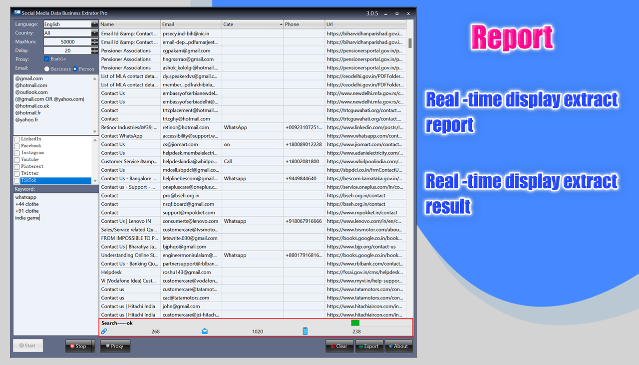Click the Start button
This screenshot has height=365, width=639.
27,345
